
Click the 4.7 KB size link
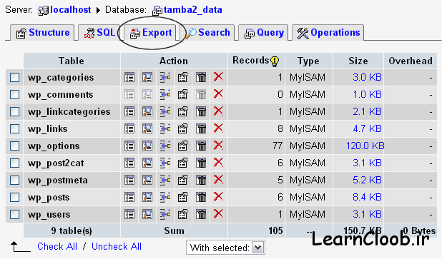(367, 128)
